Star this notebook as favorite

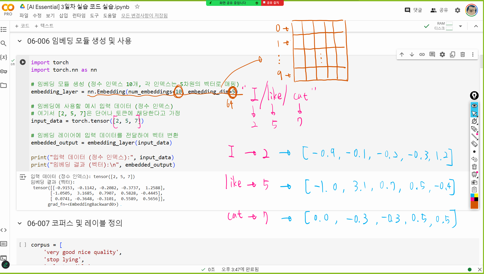[x=137, y=7]
